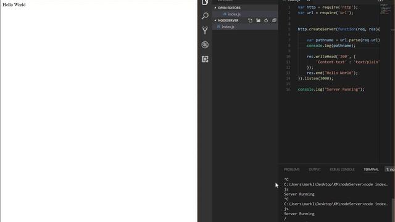395x222 pixels.
Task: Switch to the DEBUG CONSOLE tab
Action: (342, 170)
